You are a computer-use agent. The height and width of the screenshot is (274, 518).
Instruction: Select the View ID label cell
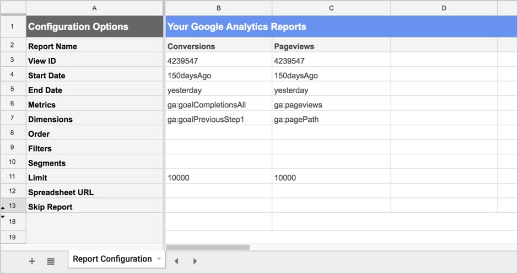point(94,60)
